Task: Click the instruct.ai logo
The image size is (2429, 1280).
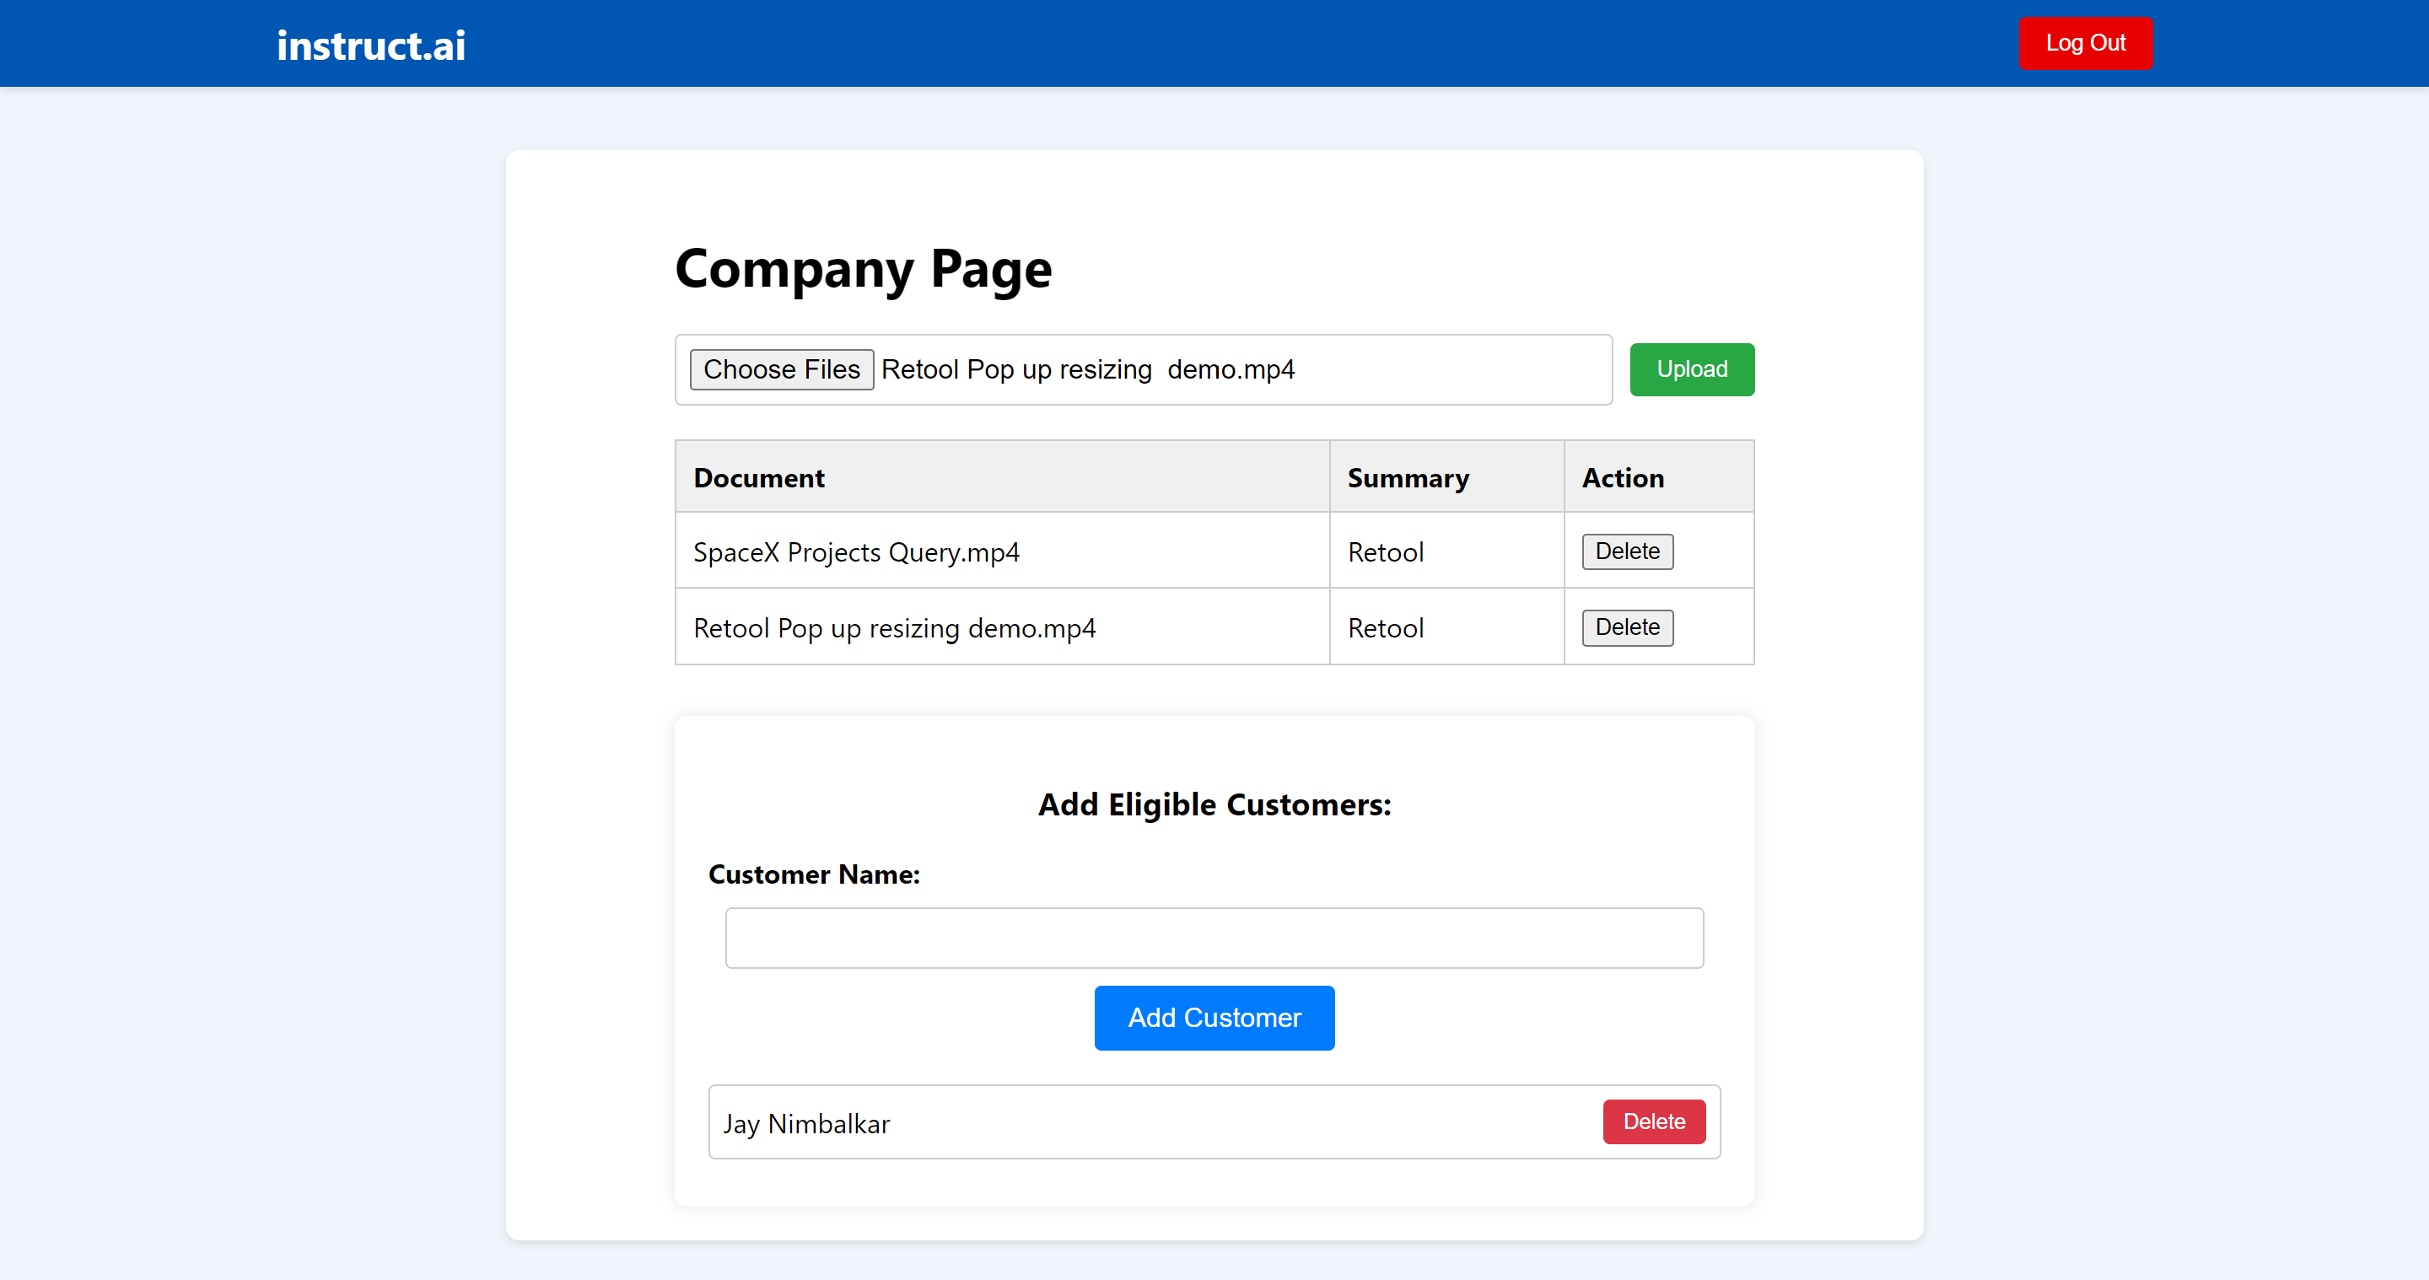Action: (x=370, y=46)
